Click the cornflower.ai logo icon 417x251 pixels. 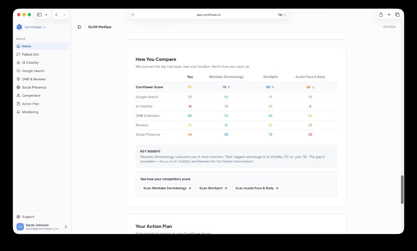[19, 27]
